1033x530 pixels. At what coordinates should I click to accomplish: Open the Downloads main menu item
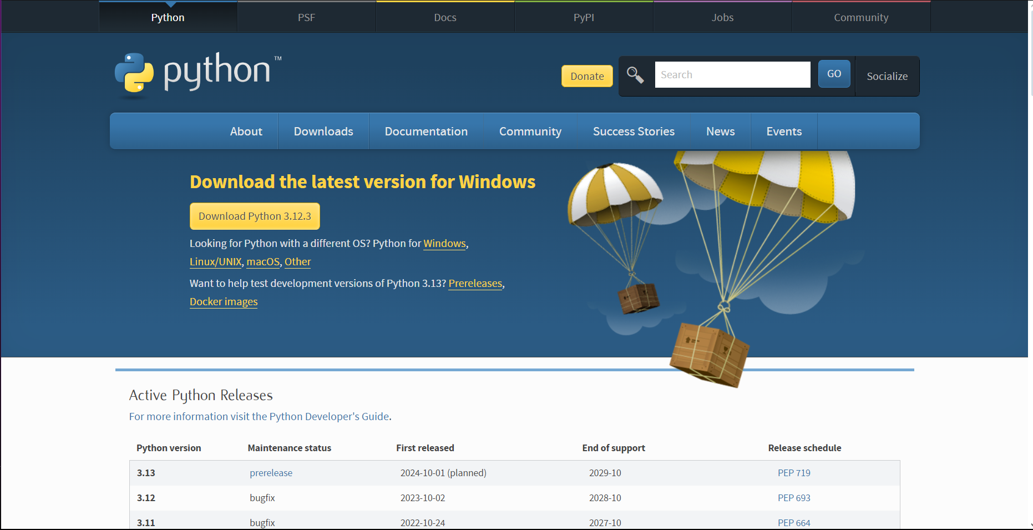pos(323,132)
